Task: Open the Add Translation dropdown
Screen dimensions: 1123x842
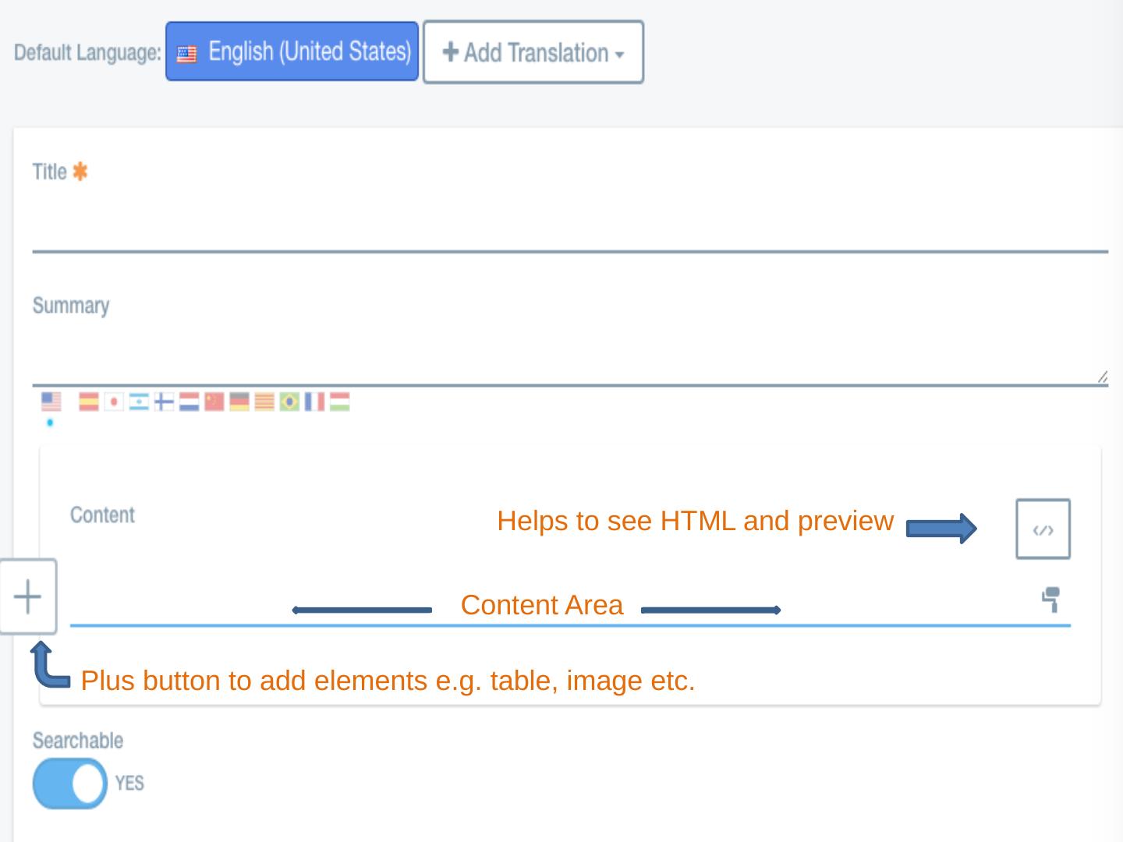Action: (533, 52)
